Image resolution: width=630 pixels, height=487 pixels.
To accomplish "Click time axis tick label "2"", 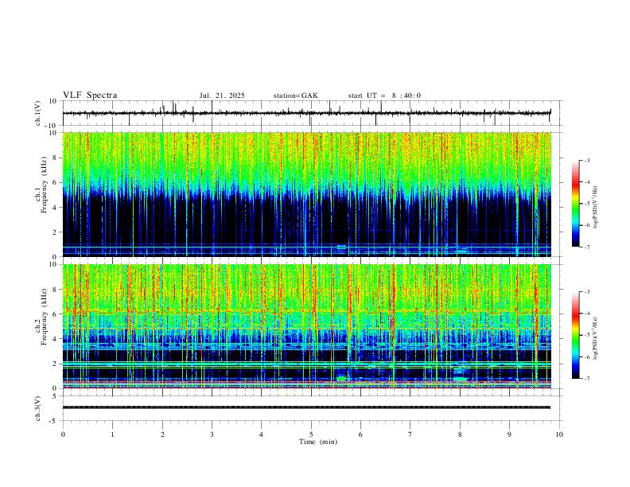I will (162, 434).
